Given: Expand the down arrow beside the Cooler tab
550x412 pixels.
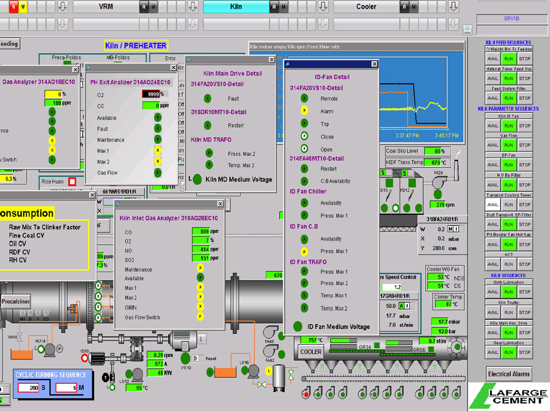Looking at the screenshot, I should pyautogui.click(x=453, y=7).
